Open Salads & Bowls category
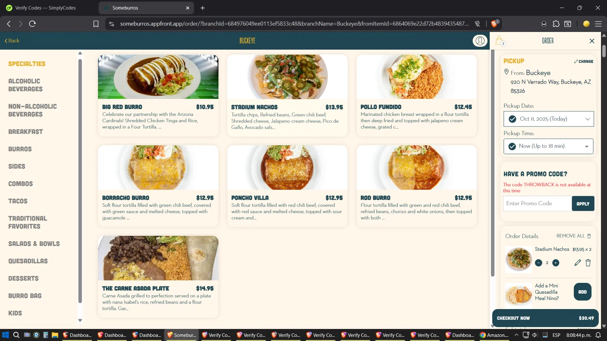Viewport: 607px width, 341px height. pos(34,244)
